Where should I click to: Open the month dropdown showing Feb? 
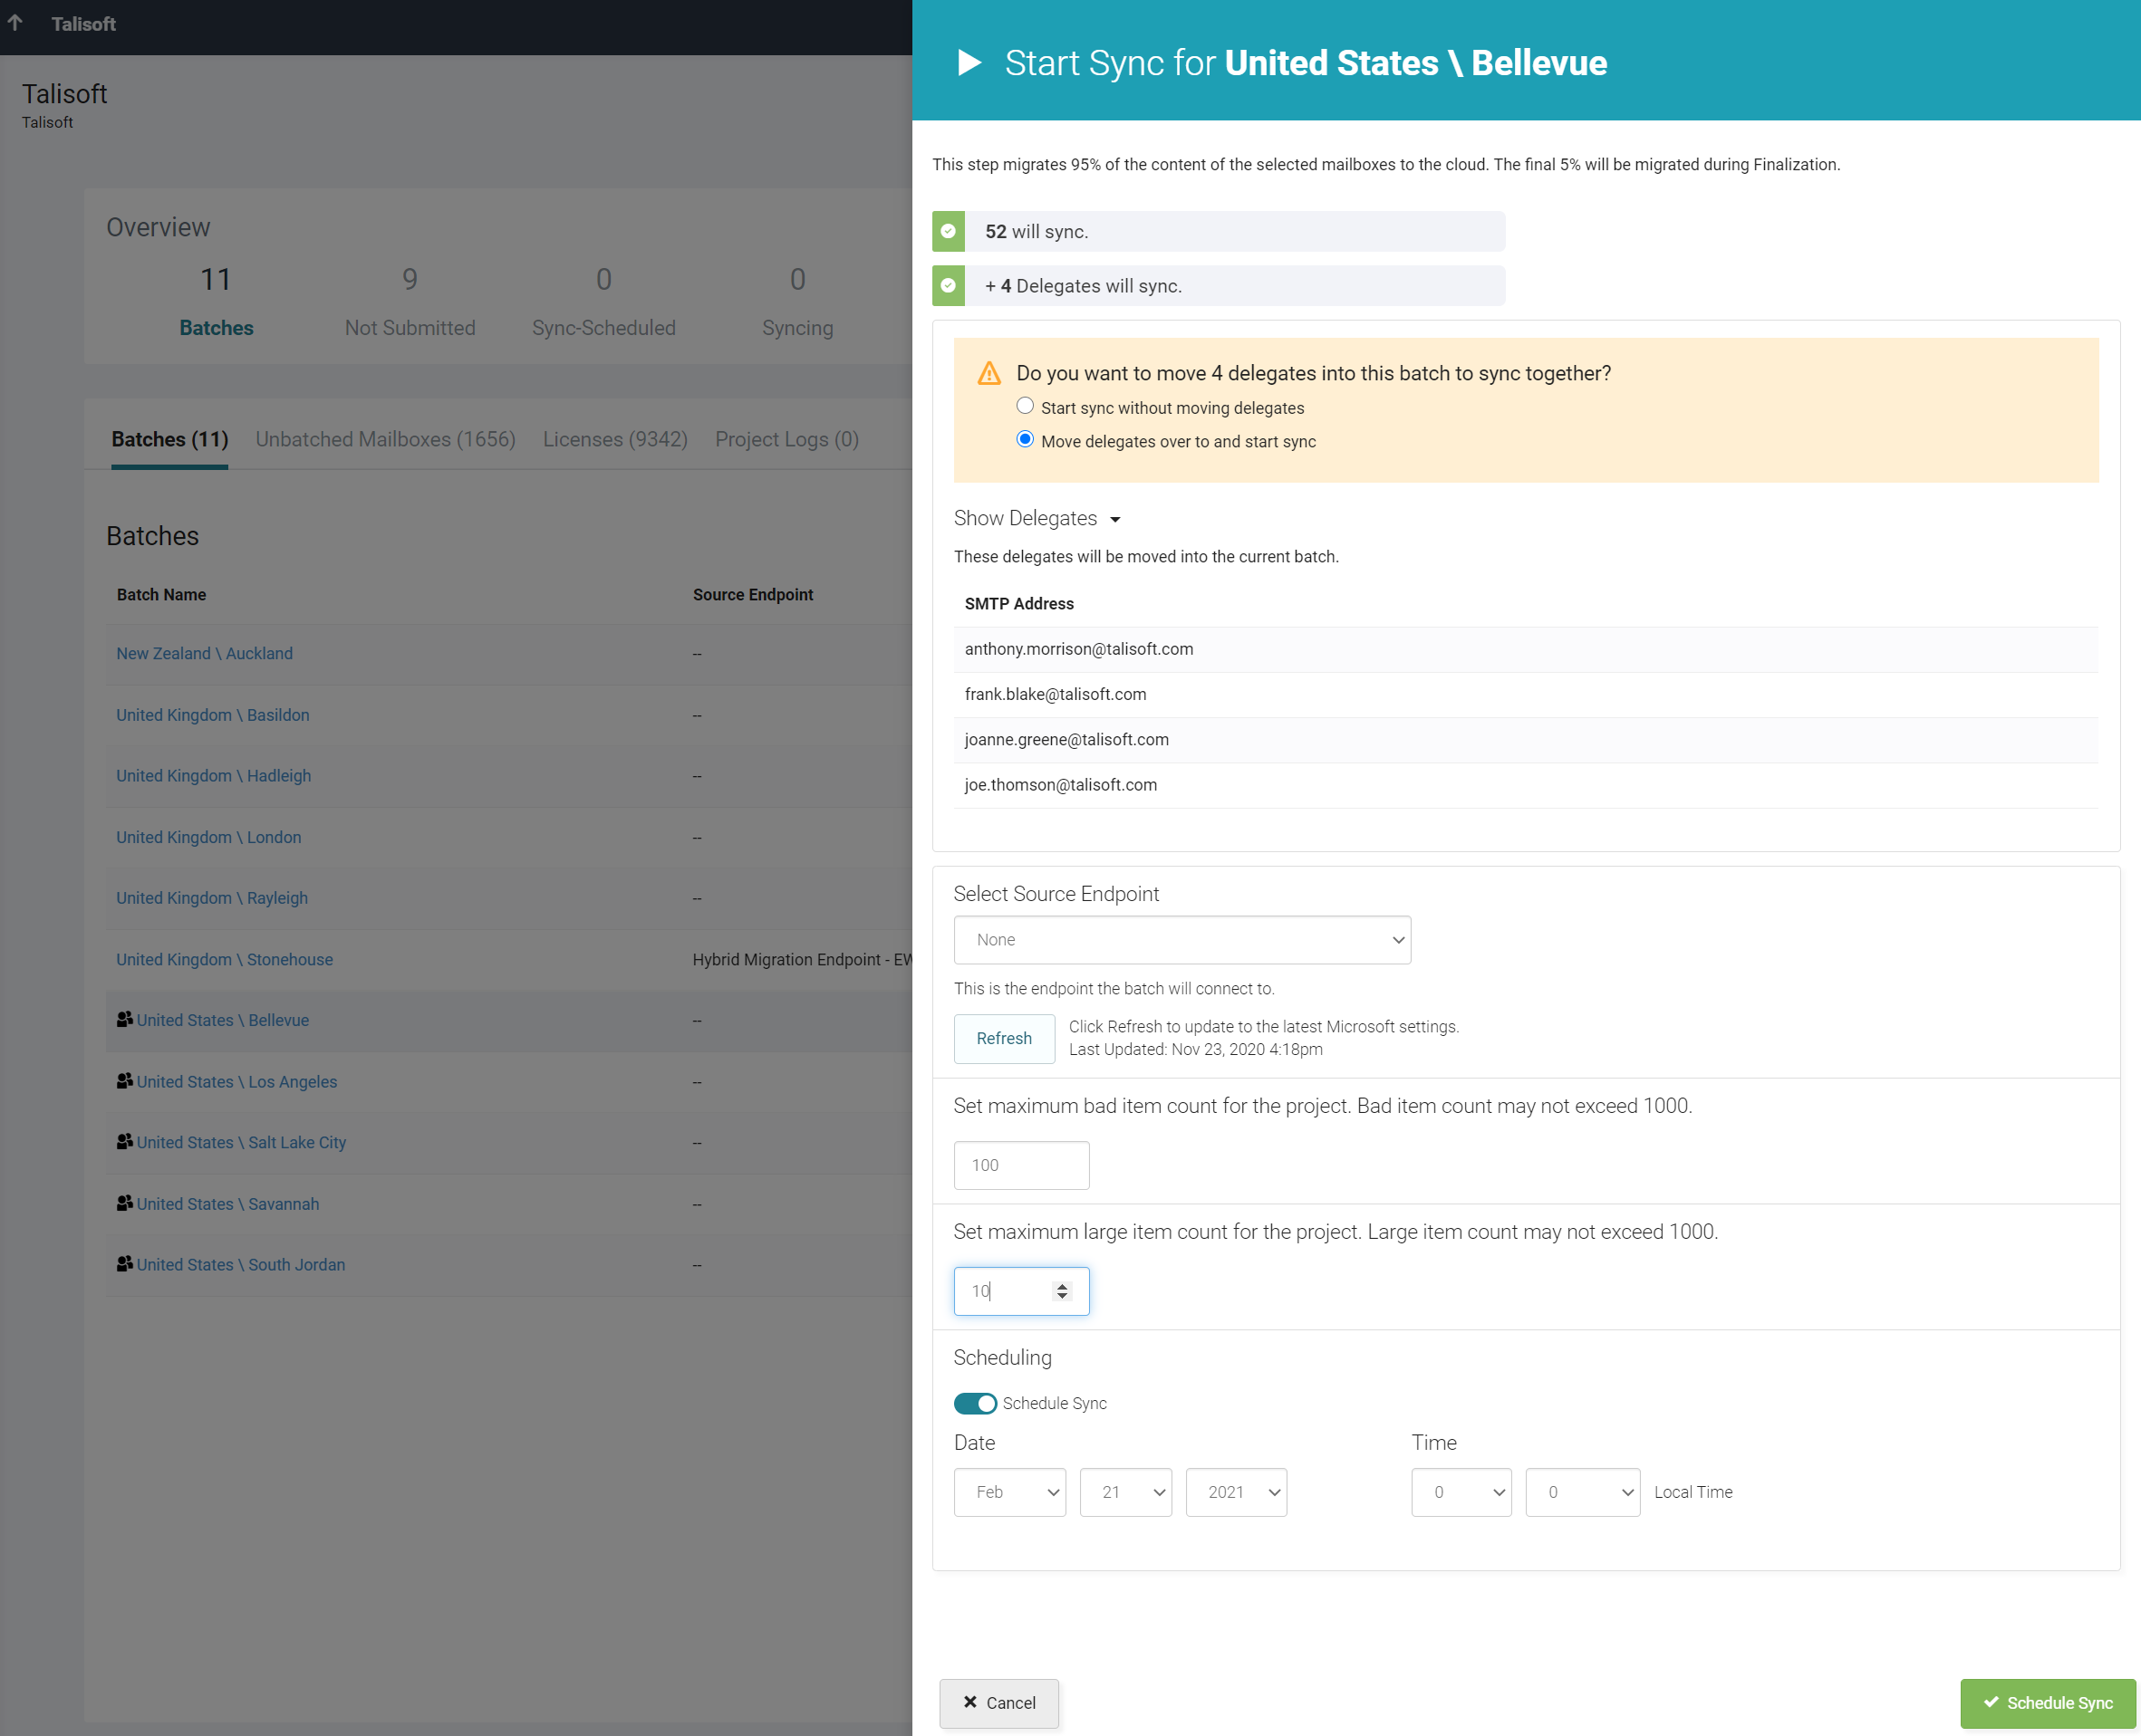[x=1009, y=1492]
